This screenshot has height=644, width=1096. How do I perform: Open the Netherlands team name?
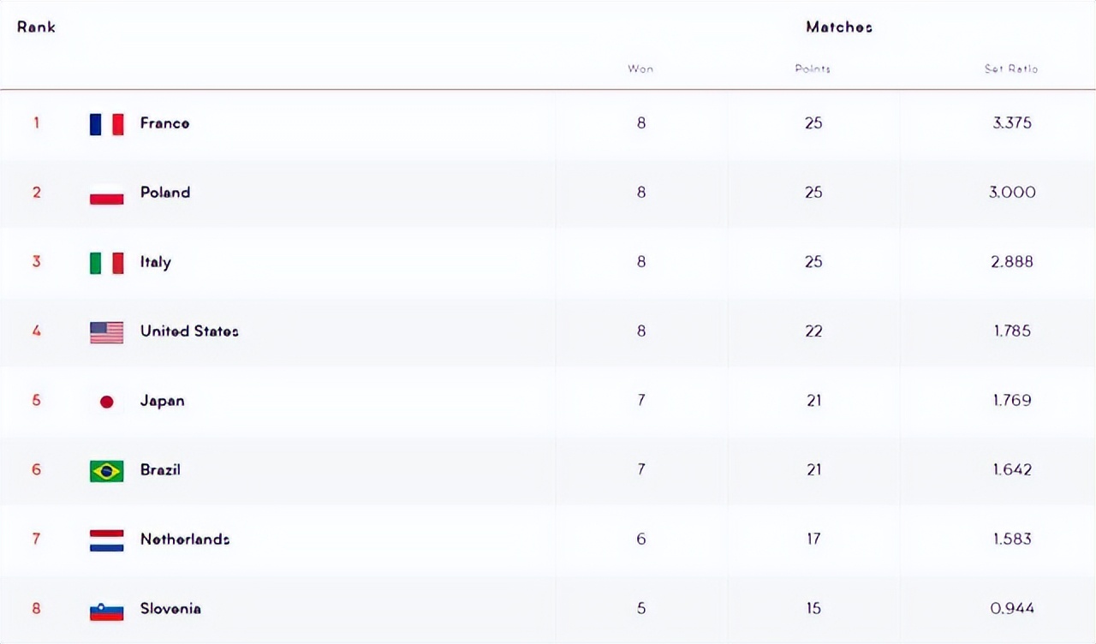point(185,540)
